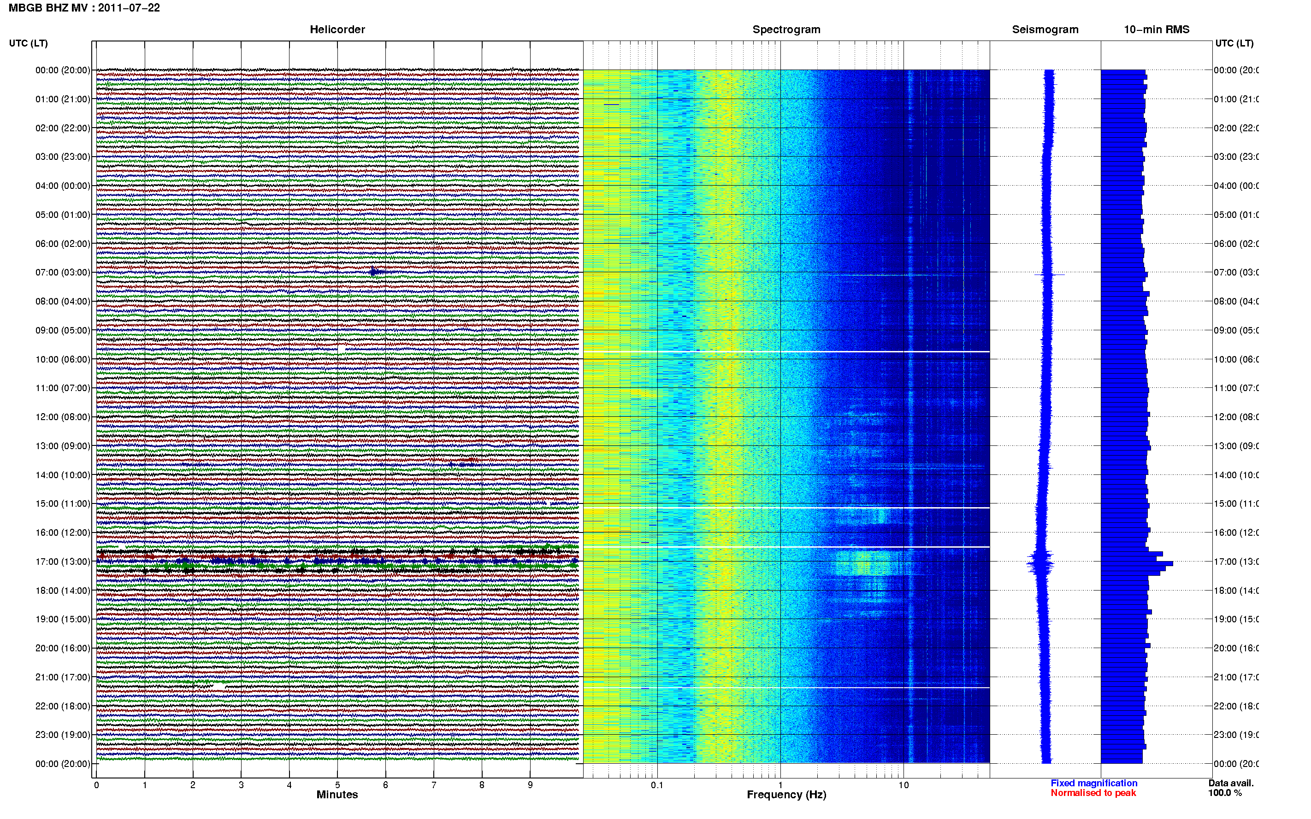
Task: Select the "Spectrogram" panel heading
Action: [786, 29]
